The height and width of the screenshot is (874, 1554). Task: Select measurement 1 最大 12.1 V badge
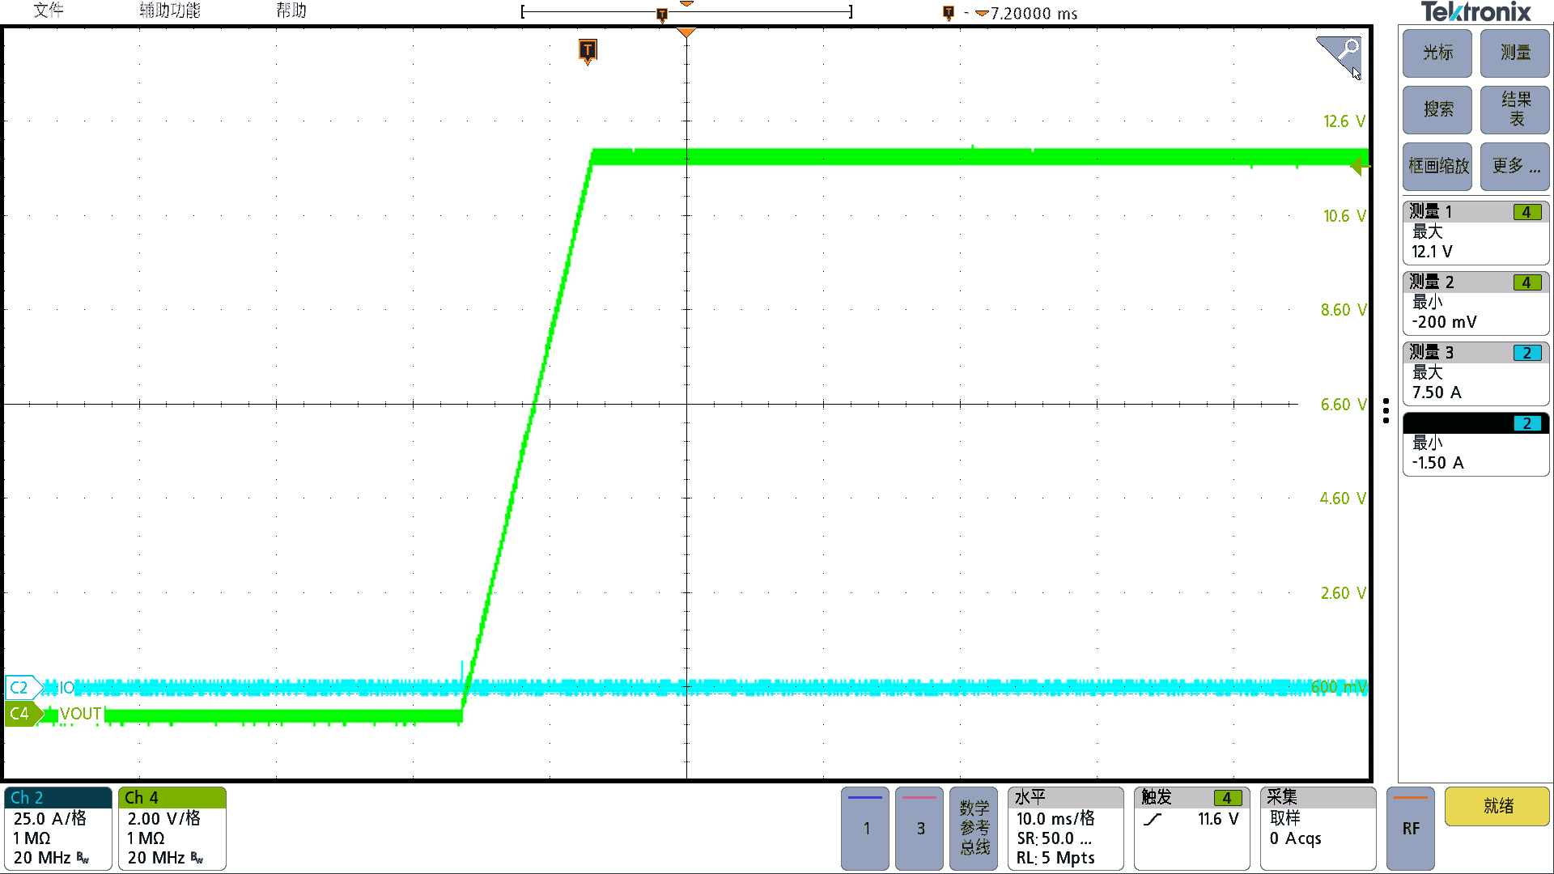coord(1475,233)
